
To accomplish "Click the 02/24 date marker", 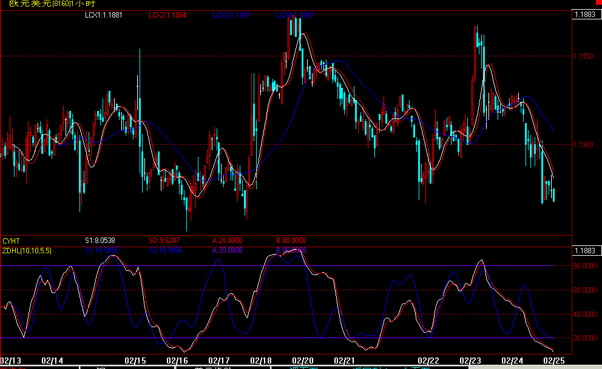I will click(x=512, y=361).
